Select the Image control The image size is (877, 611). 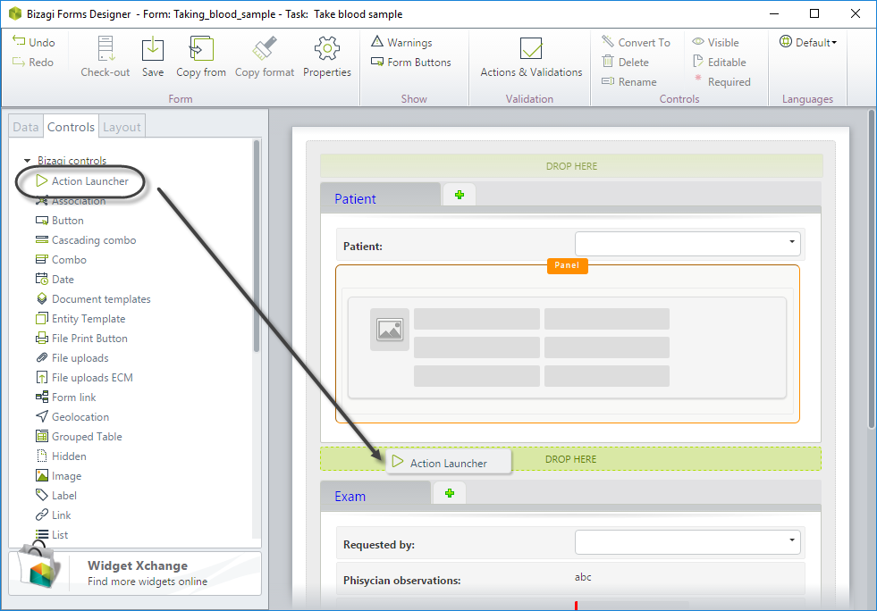pyautogui.click(x=58, y=476)
